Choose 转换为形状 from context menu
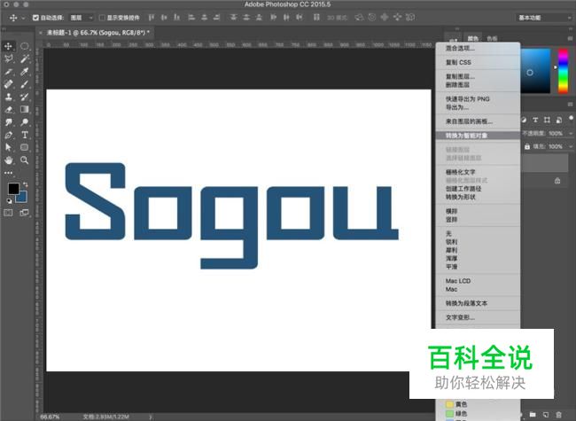This screenshot has height=421, width=576. 478,197
